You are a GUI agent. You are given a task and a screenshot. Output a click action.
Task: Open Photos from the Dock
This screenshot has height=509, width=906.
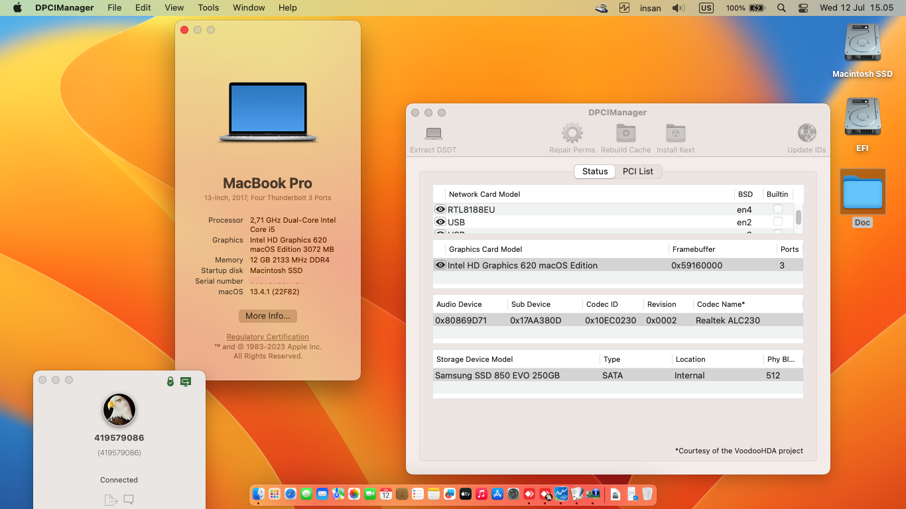[354, 494]
